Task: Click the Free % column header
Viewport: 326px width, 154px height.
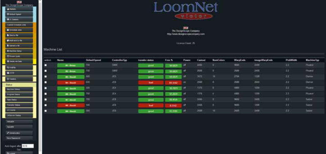Action: pos(169,60)
